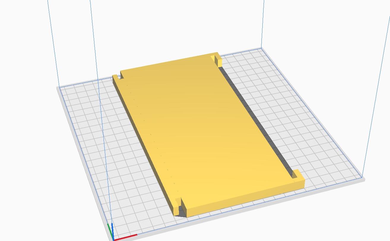Click the model's back-left corner tab
The image size is (390, 241).
(116, 78)
